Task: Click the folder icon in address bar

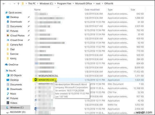Action: (x=23, y=4)
